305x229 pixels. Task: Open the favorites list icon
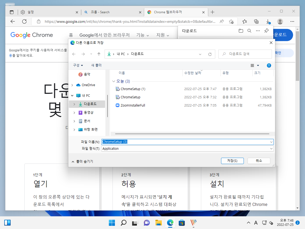click(x=245, y=21)
